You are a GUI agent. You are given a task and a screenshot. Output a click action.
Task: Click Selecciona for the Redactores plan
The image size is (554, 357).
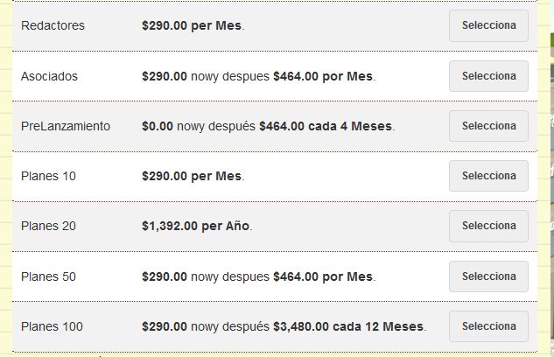[488, 25]
